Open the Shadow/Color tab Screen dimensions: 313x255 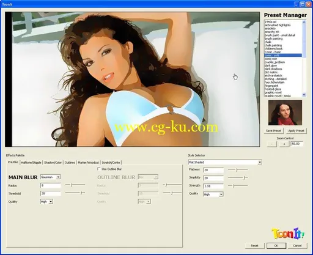tap(53, 163)
